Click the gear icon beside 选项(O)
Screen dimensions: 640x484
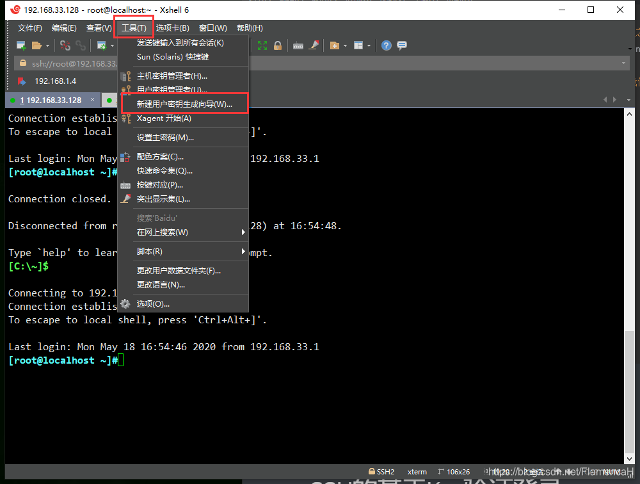click(125, 304)
